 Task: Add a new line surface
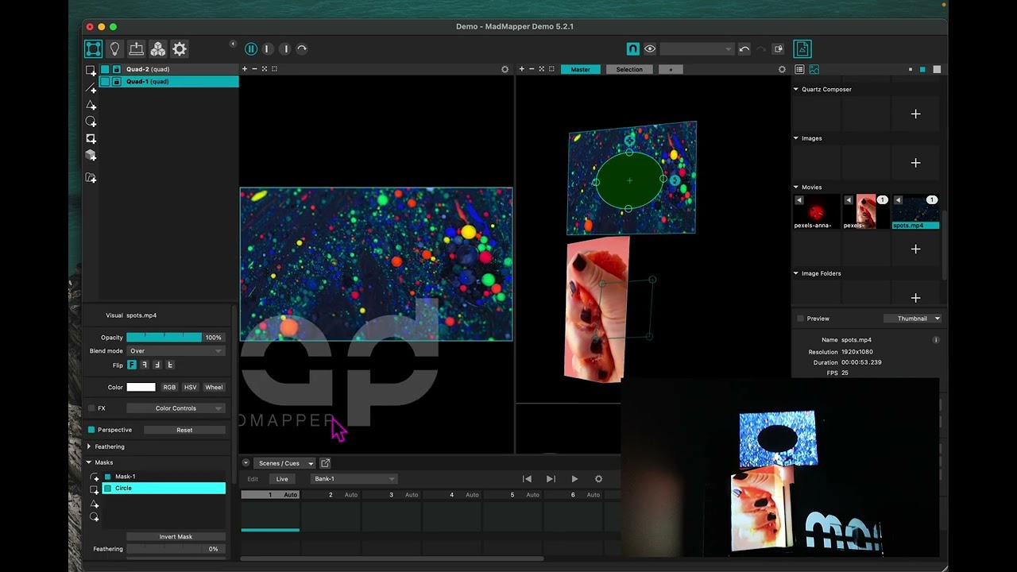[91, 88]
